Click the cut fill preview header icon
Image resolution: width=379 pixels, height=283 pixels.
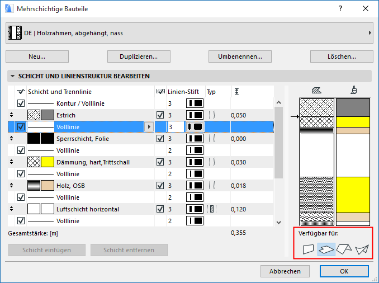316,91
